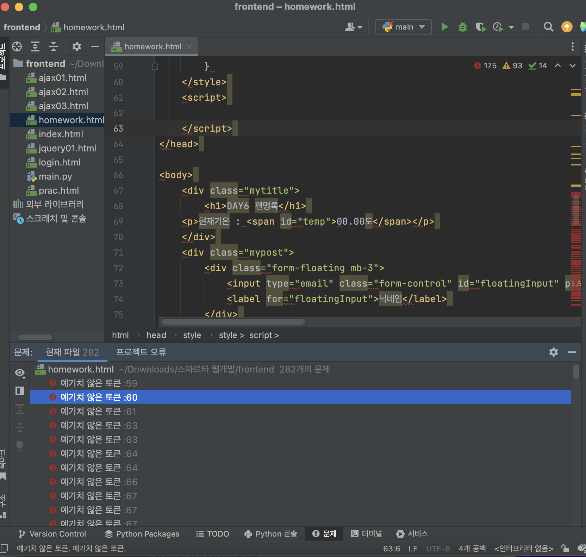Expand the profiler options dropdown arrow

pos(511,27)
